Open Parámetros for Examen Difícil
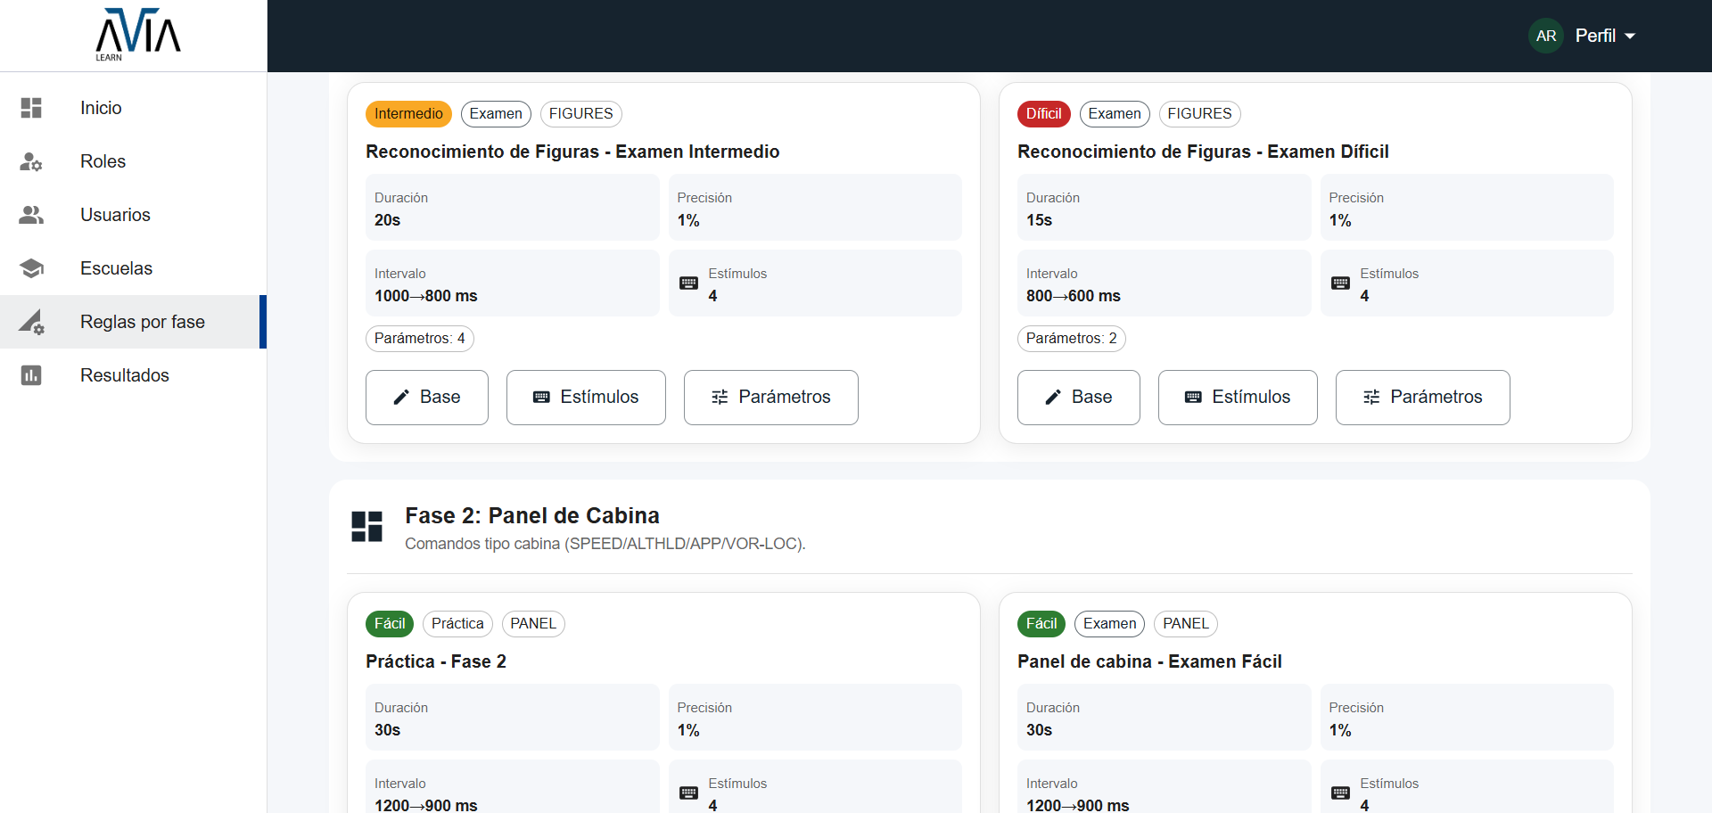 tap(1422, 398)
